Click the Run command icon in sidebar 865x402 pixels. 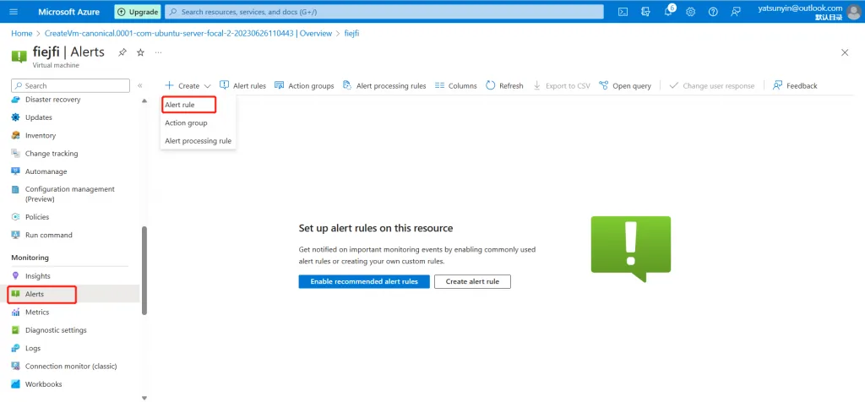[15, 235]
